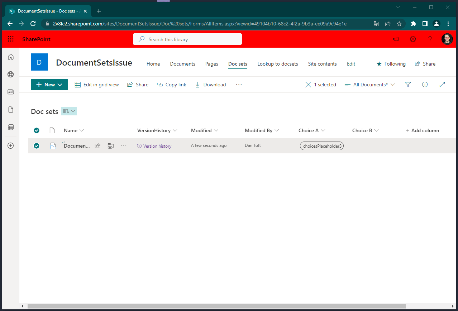The width and height of the screenshot is (458, 311).
Task: Toggle Following star for the site
Action: 379,64
